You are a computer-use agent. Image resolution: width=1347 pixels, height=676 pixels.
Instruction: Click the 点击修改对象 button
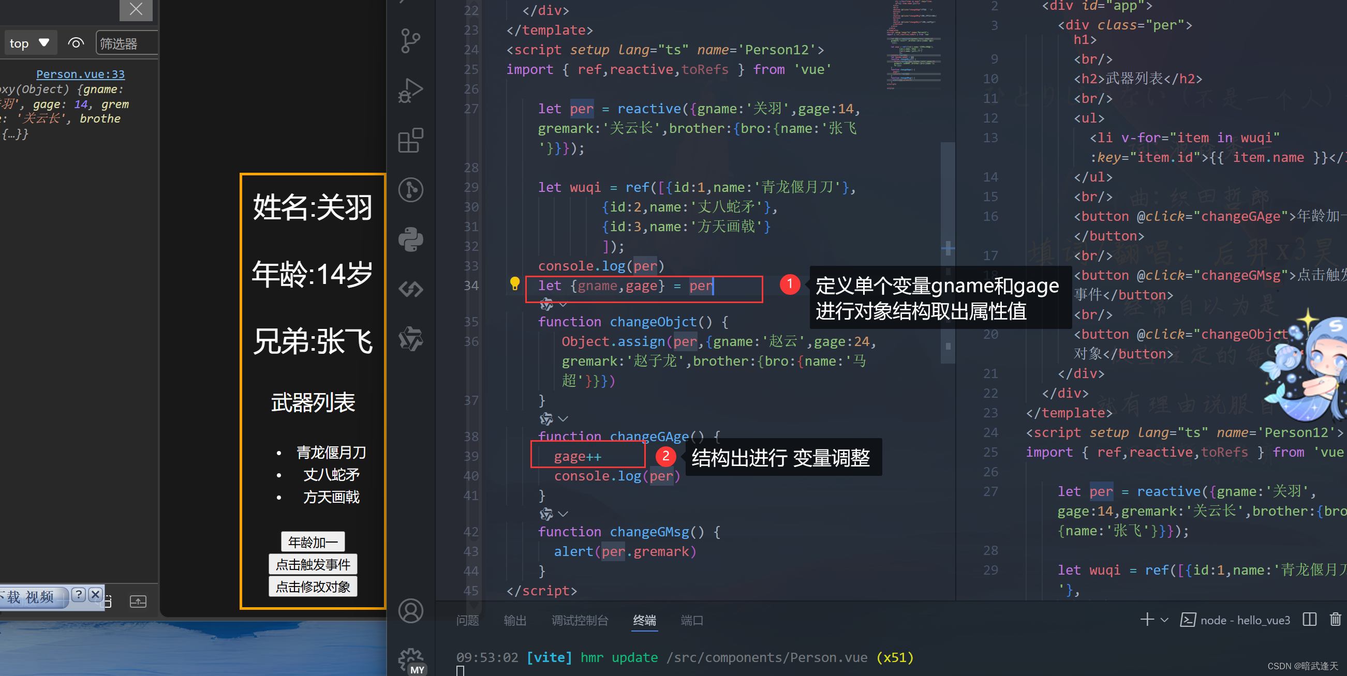[313, 587]
